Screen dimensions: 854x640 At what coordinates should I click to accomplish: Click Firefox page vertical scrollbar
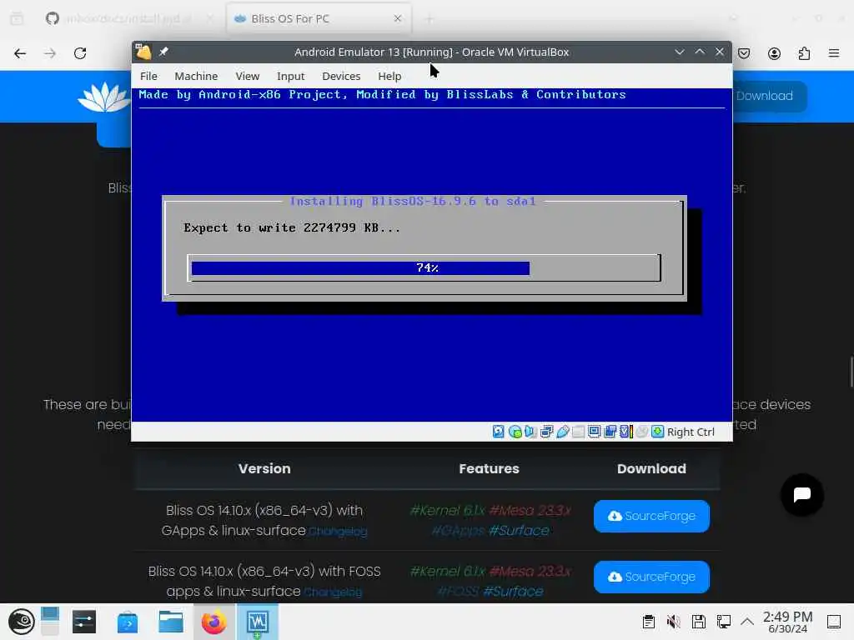click(851, 372)
